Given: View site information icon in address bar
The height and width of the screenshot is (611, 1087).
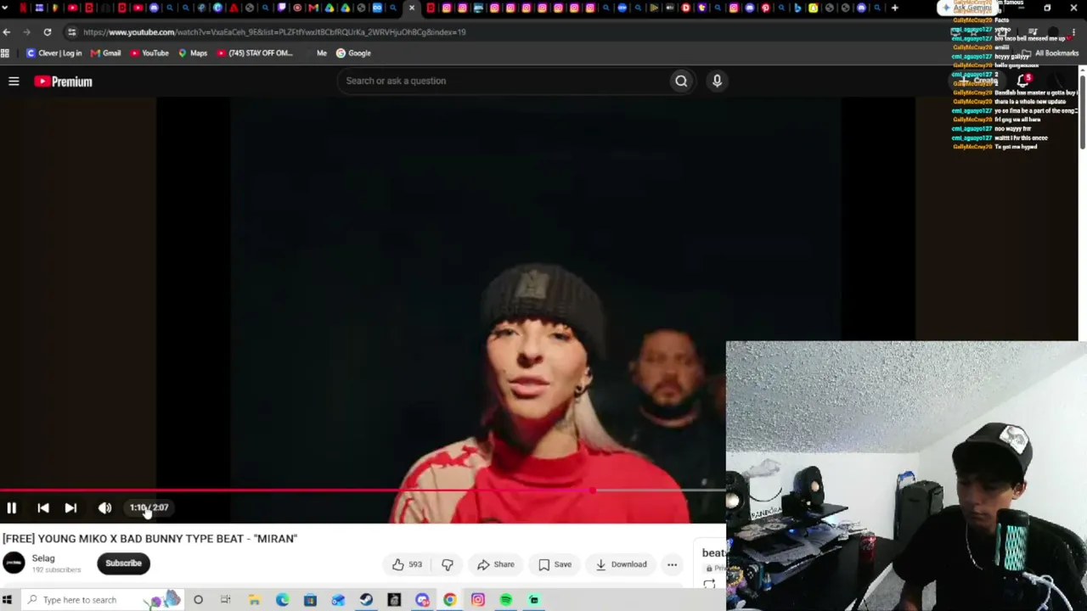Looking at the screenshot, I should (x=71, y=32).
